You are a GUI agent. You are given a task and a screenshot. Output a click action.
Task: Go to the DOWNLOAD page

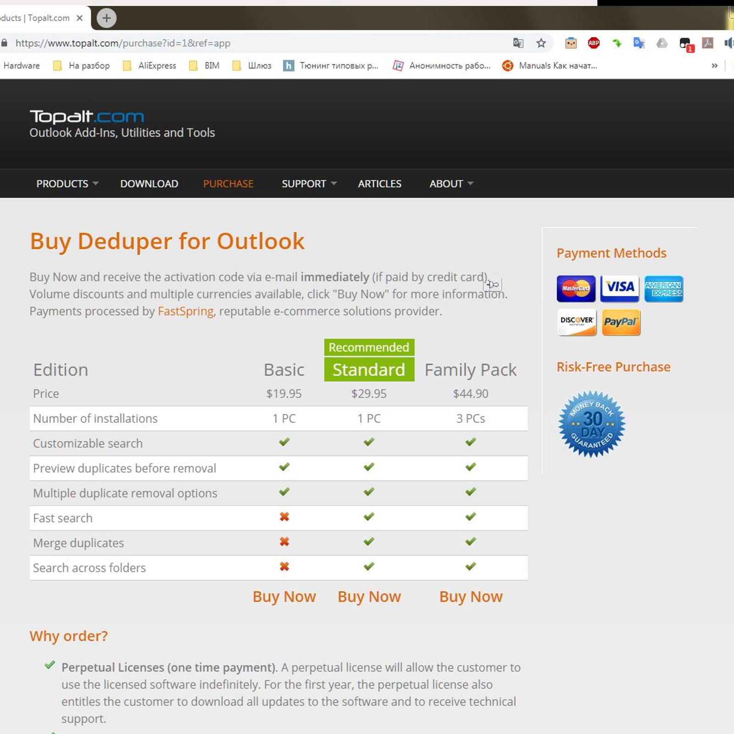pyautogui.click(x=149, y=183)
